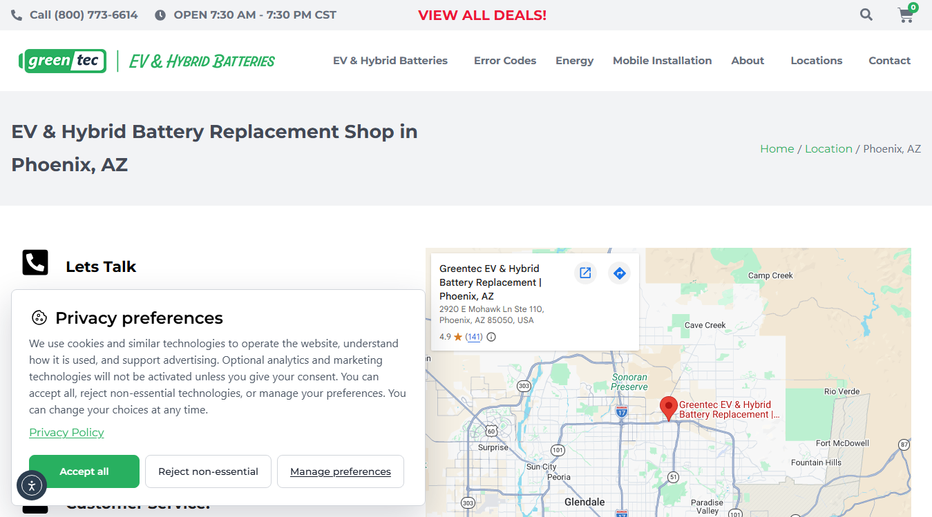Click the red map pin marker
Screen dimensions: 932x517
point(668,409)
